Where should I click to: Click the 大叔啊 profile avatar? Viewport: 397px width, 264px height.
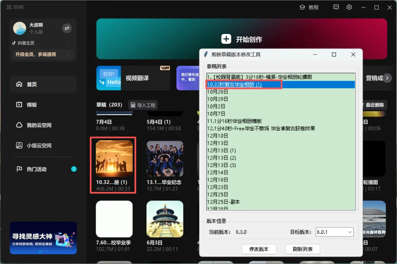19,28
